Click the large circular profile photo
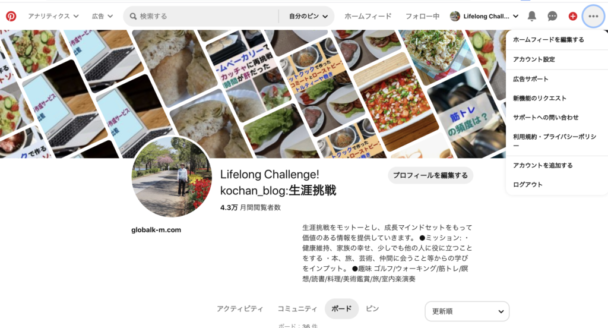 point(172,177)
